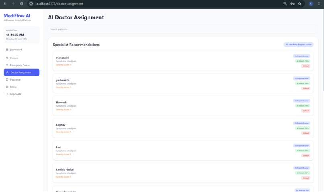Click the Specialist Recommendations heading
This screenshot has width=324, height=192.
pos(76,45)
